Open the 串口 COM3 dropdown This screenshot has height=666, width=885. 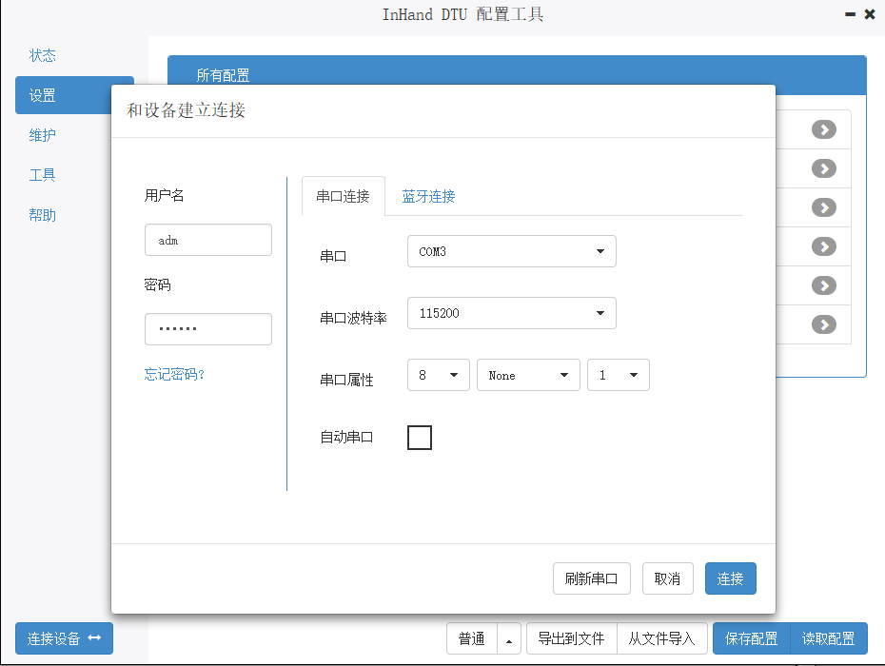[511, 252]
